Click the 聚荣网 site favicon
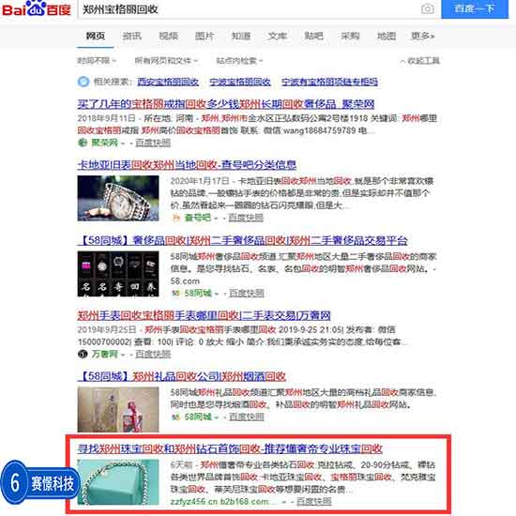 [83, 143]
